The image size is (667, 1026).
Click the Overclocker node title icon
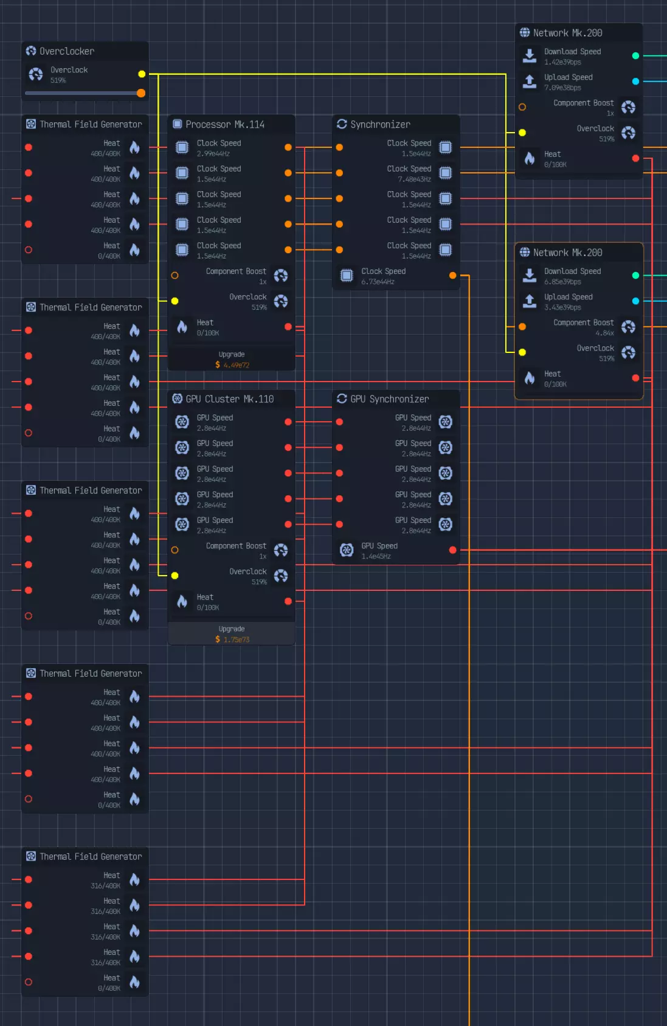pyautogui.click(x=31, y=51)
